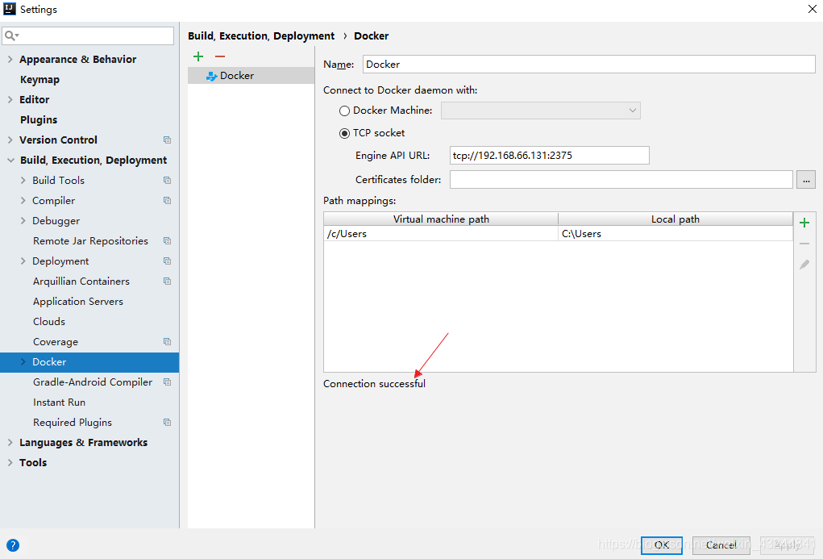The height and width of the screenshot is (559, 823).
Task: Click Cancel button
Action: [721, 544]
